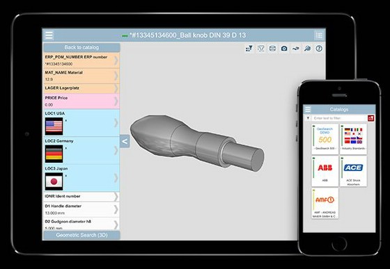Screen dimensions: 390x269
Task: Click Back to catalog button
Action: point(81,47)
